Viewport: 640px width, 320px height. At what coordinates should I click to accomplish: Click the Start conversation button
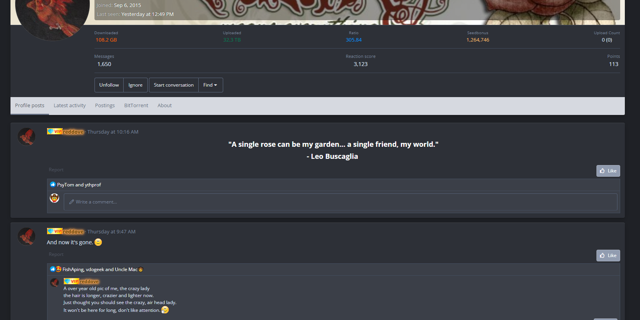coord(174,85)
